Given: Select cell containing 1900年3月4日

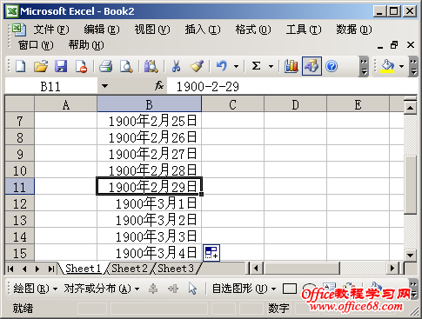Looking at the screenshot, I should (149, 253).
